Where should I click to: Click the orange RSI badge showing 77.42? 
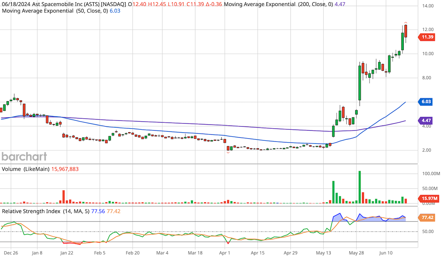coord(427,218)
